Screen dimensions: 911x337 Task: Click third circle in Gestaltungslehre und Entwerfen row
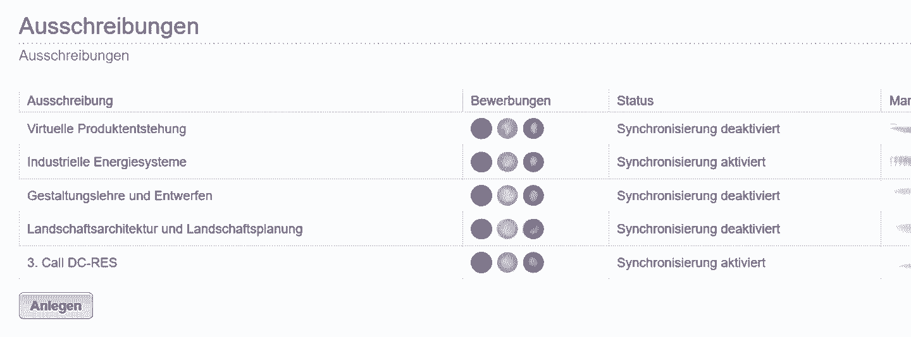(533, 196)
